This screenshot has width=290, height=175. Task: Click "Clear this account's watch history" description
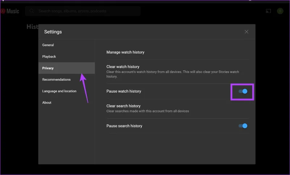pos(173,74)
